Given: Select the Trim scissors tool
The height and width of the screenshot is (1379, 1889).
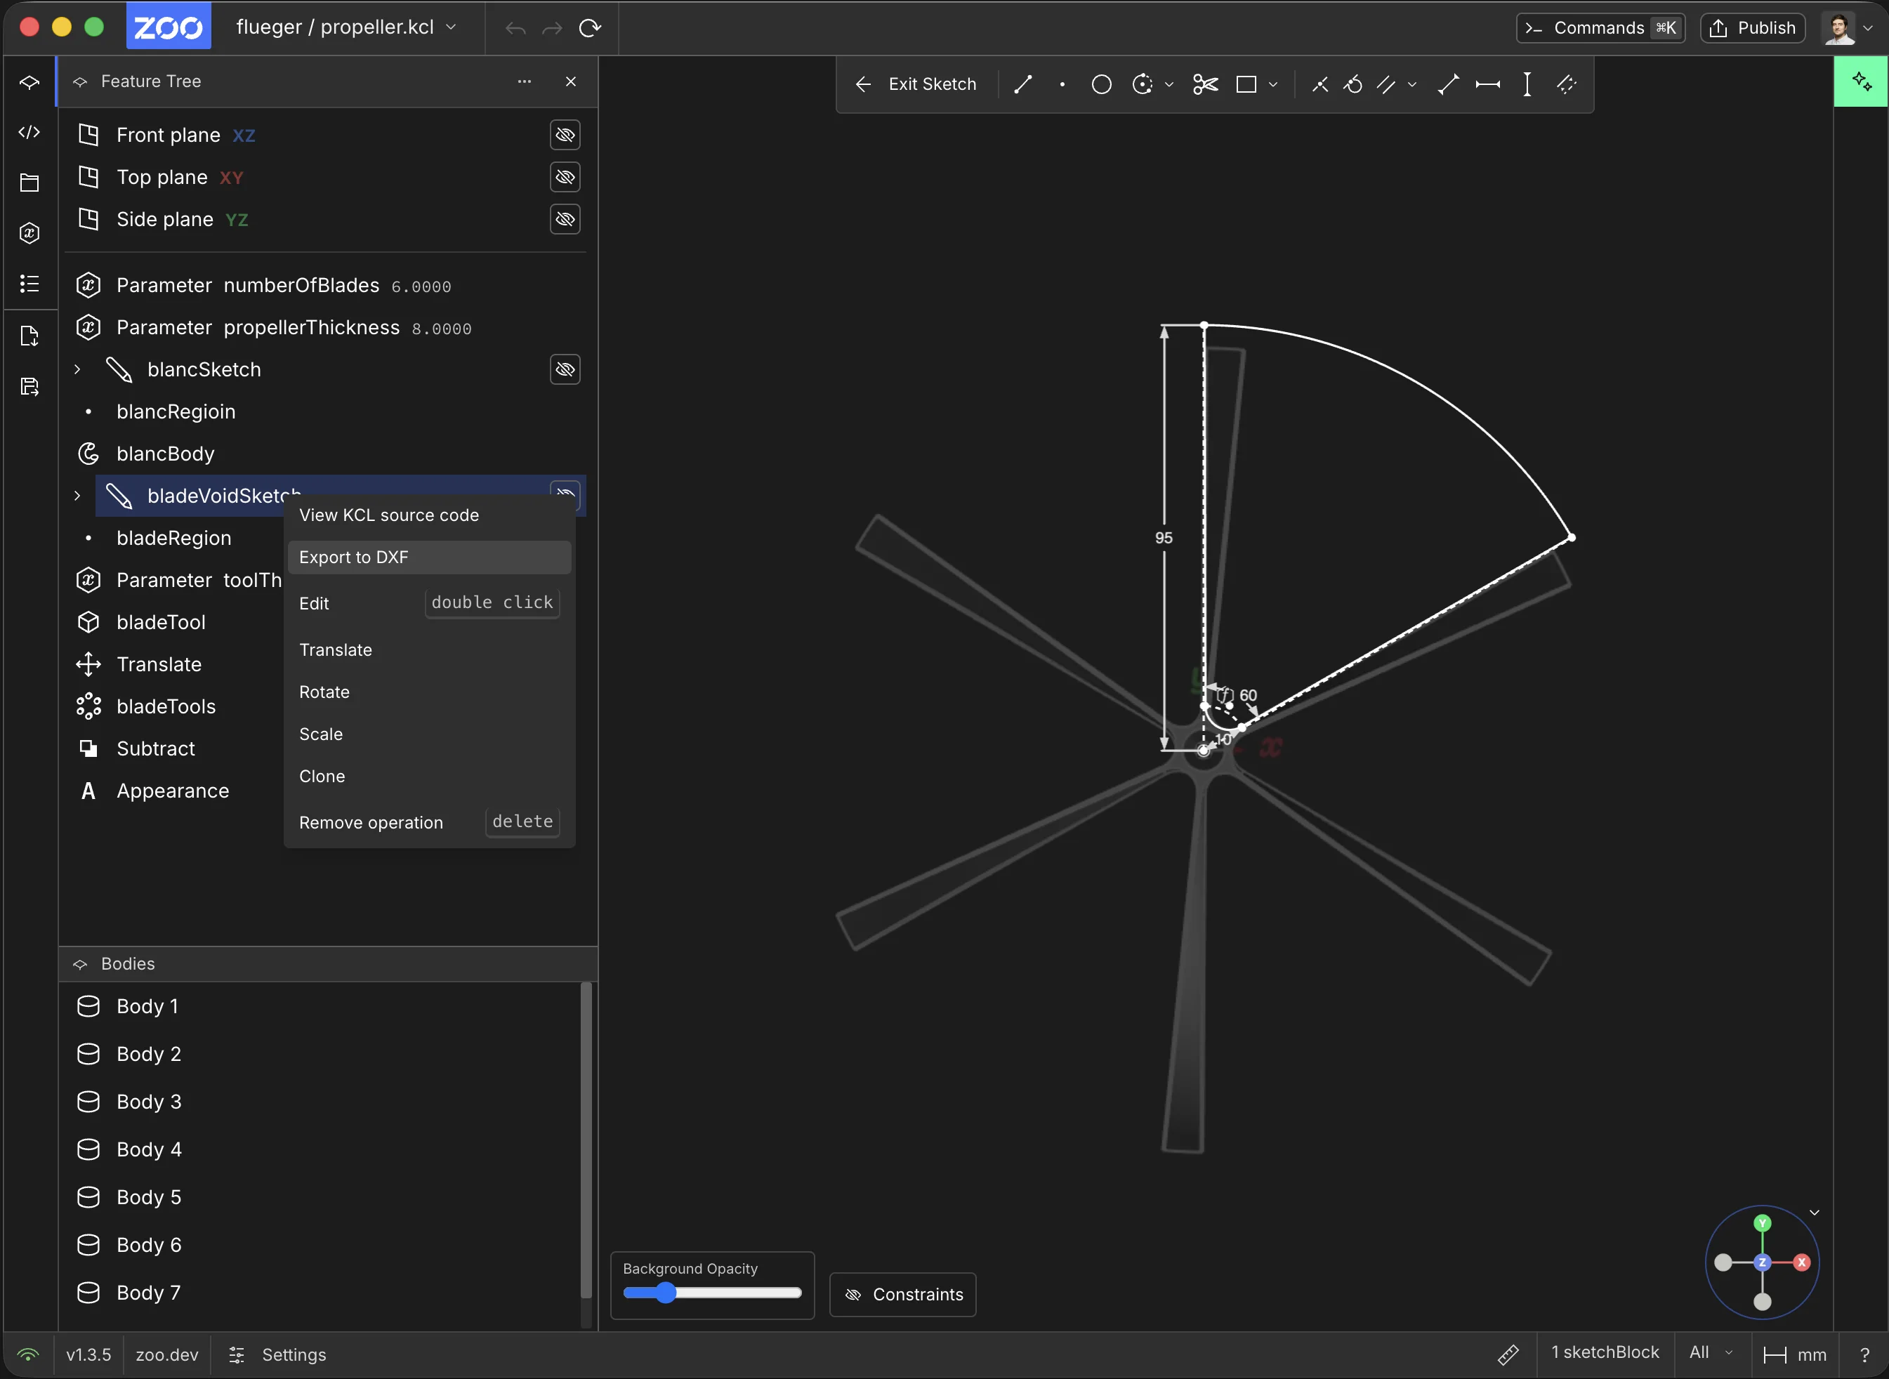Looking at the screenshot, I should point(1205,84).
